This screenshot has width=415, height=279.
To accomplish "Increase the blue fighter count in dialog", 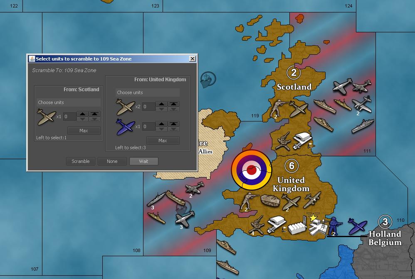I will coord(162,124).
